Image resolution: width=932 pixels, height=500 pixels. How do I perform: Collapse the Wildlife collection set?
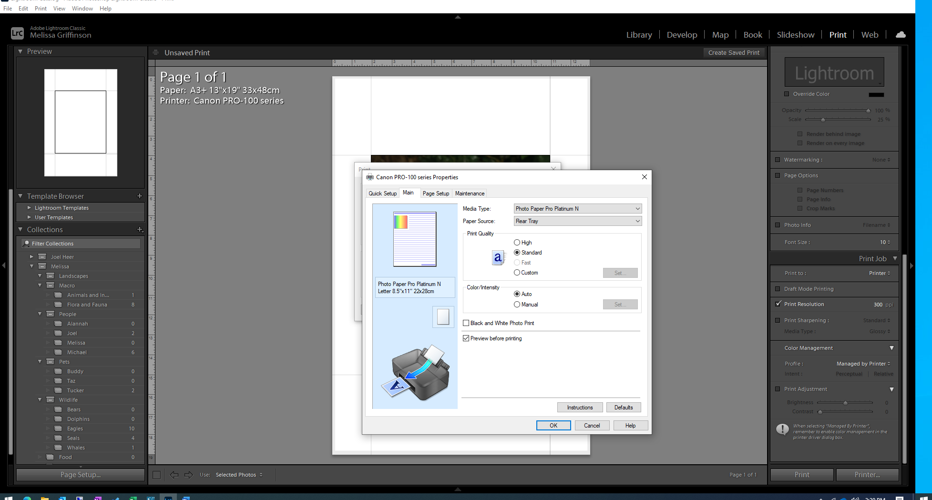40,400
